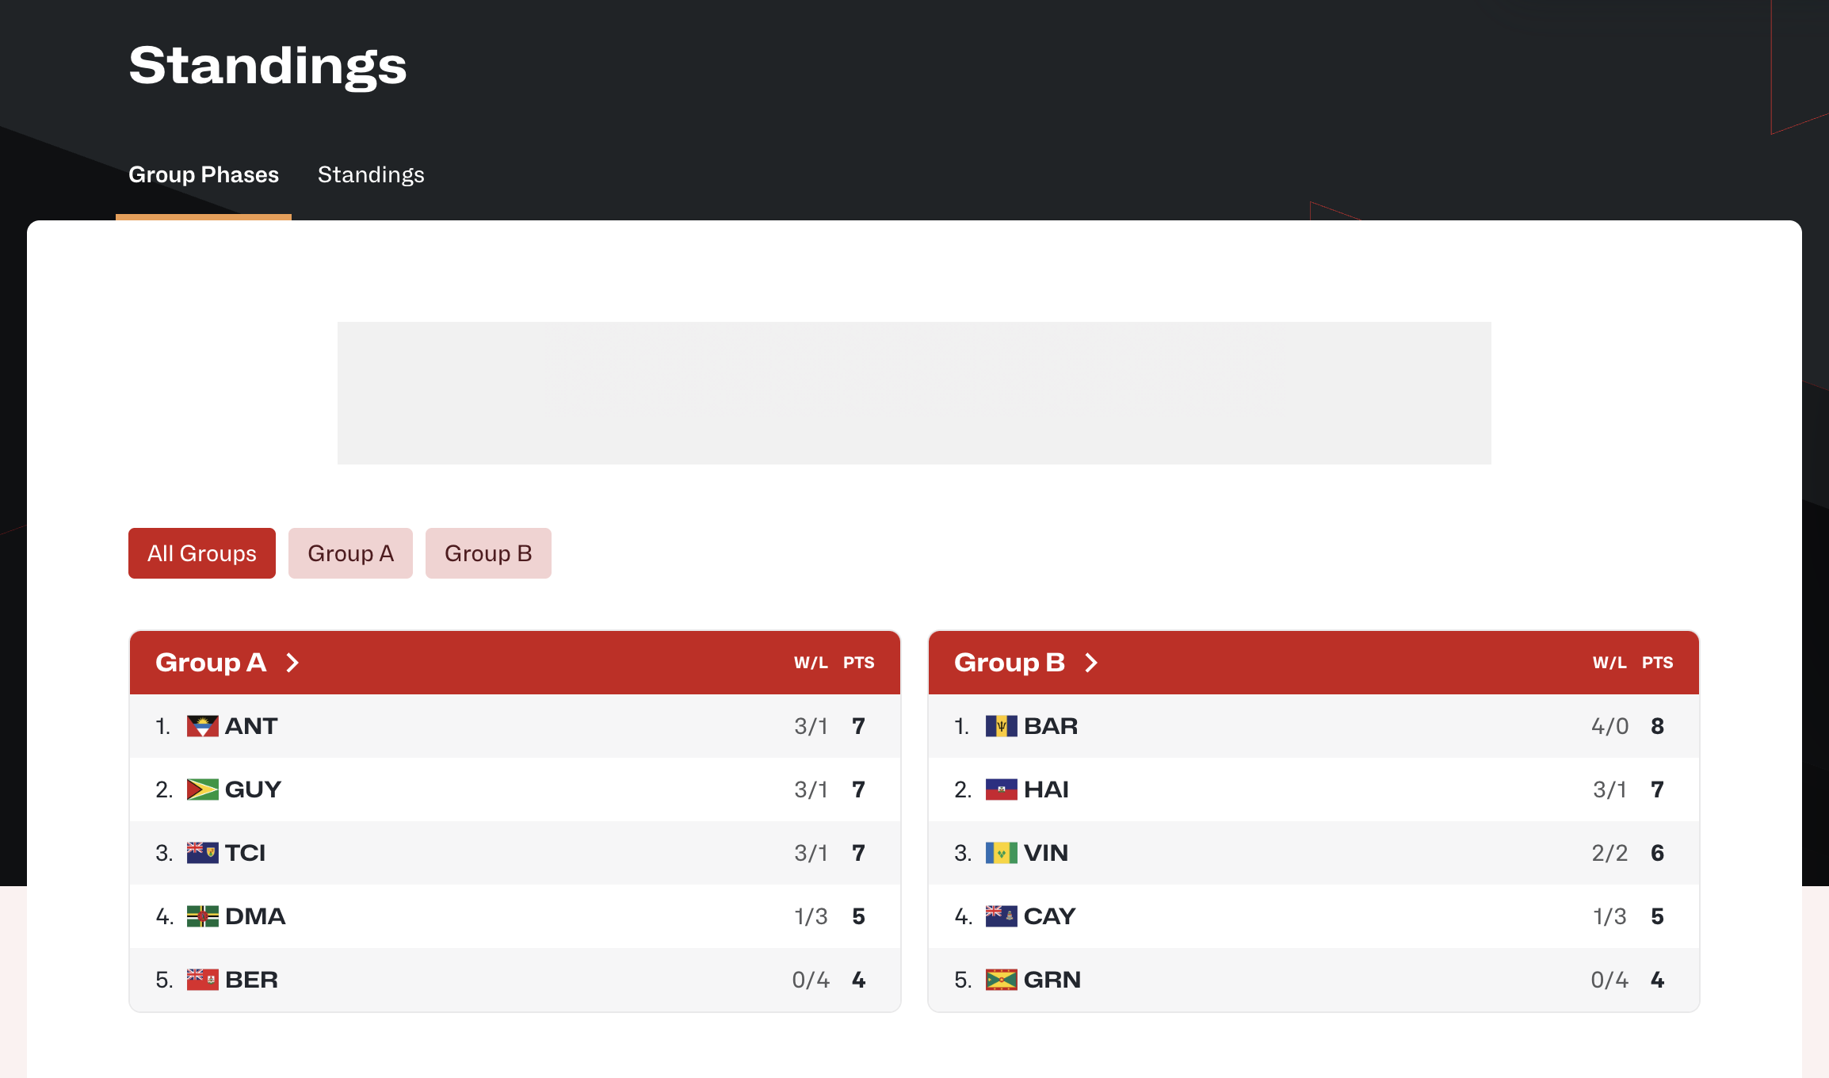Click the gray advertisement placeholder banner
The width and height of the screenshot is (1829, 1078).
click(914, 393)
